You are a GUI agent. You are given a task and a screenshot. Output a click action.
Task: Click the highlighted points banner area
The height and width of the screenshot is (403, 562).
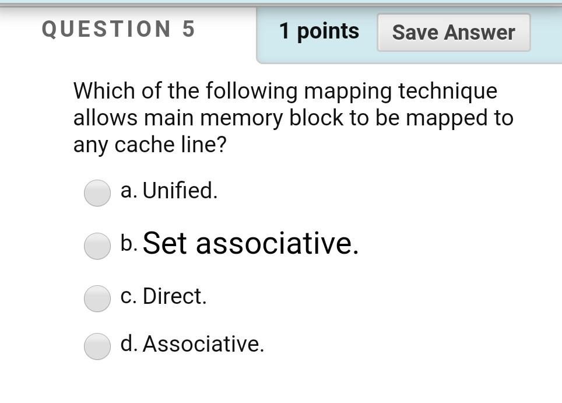point(319,31)
